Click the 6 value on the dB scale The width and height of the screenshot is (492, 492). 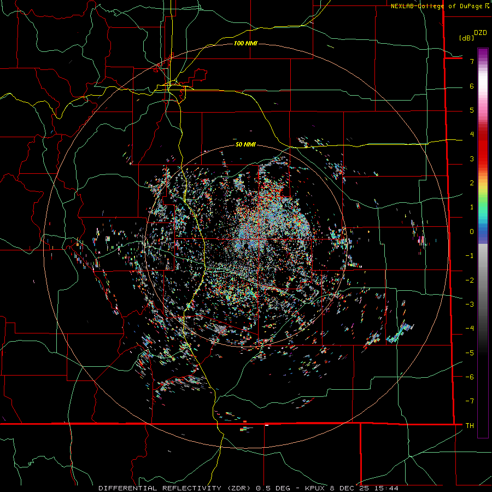click(x=472, y=86)
